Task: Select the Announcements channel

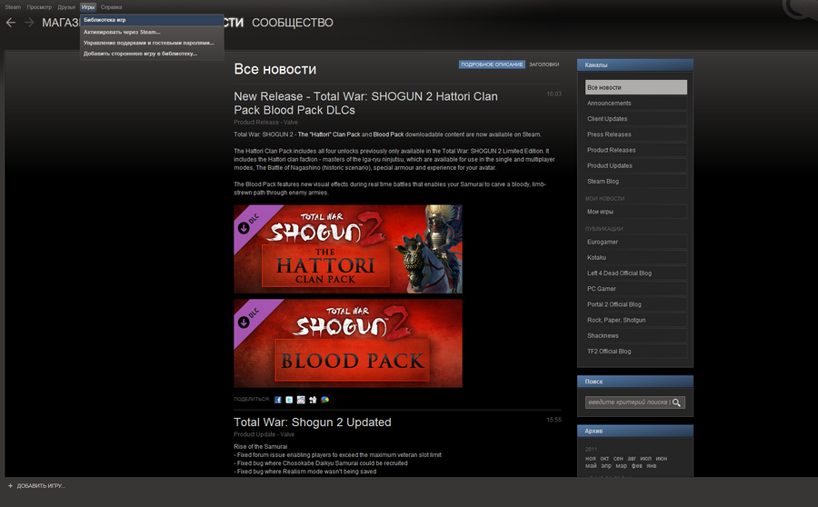Action: 636,103
